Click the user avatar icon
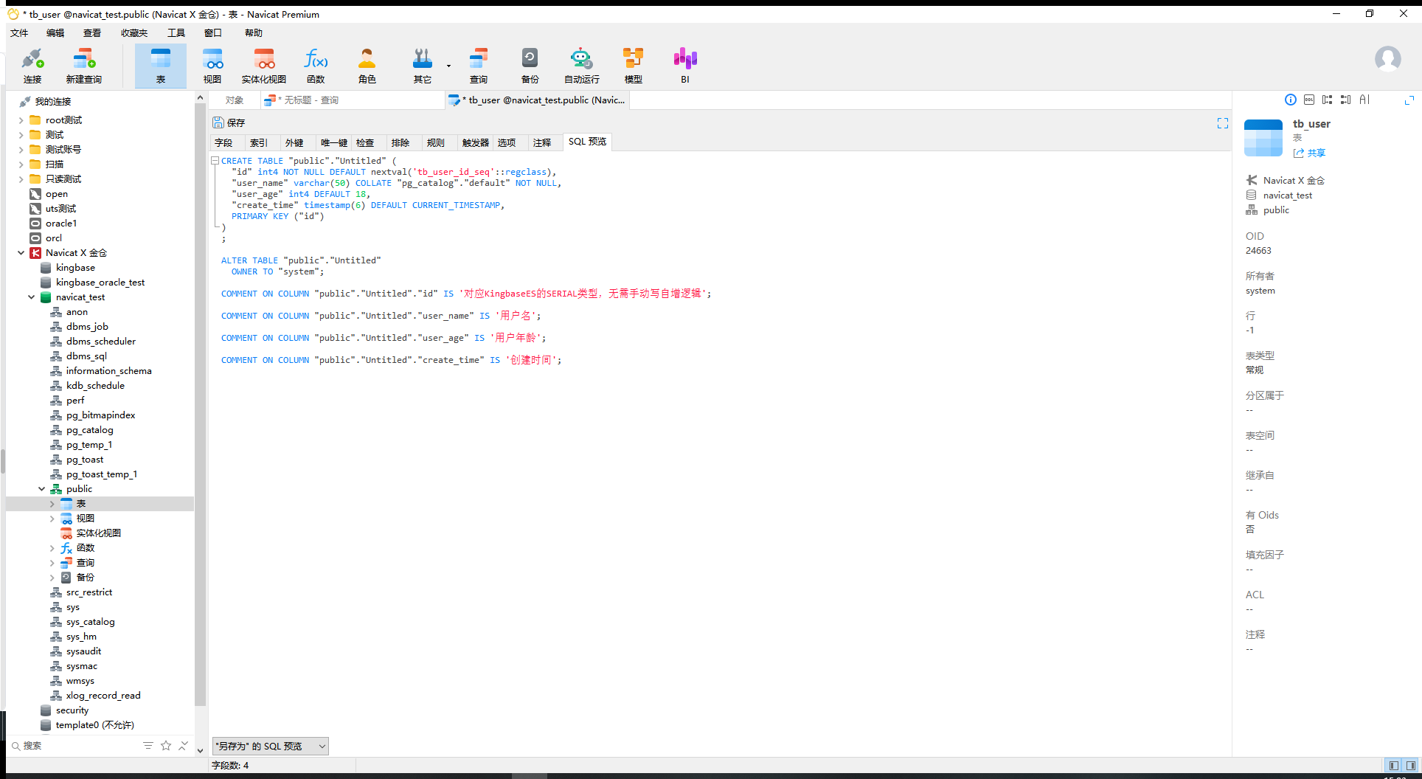This screenshot has height=779, width=1422. coord(1388,58)
